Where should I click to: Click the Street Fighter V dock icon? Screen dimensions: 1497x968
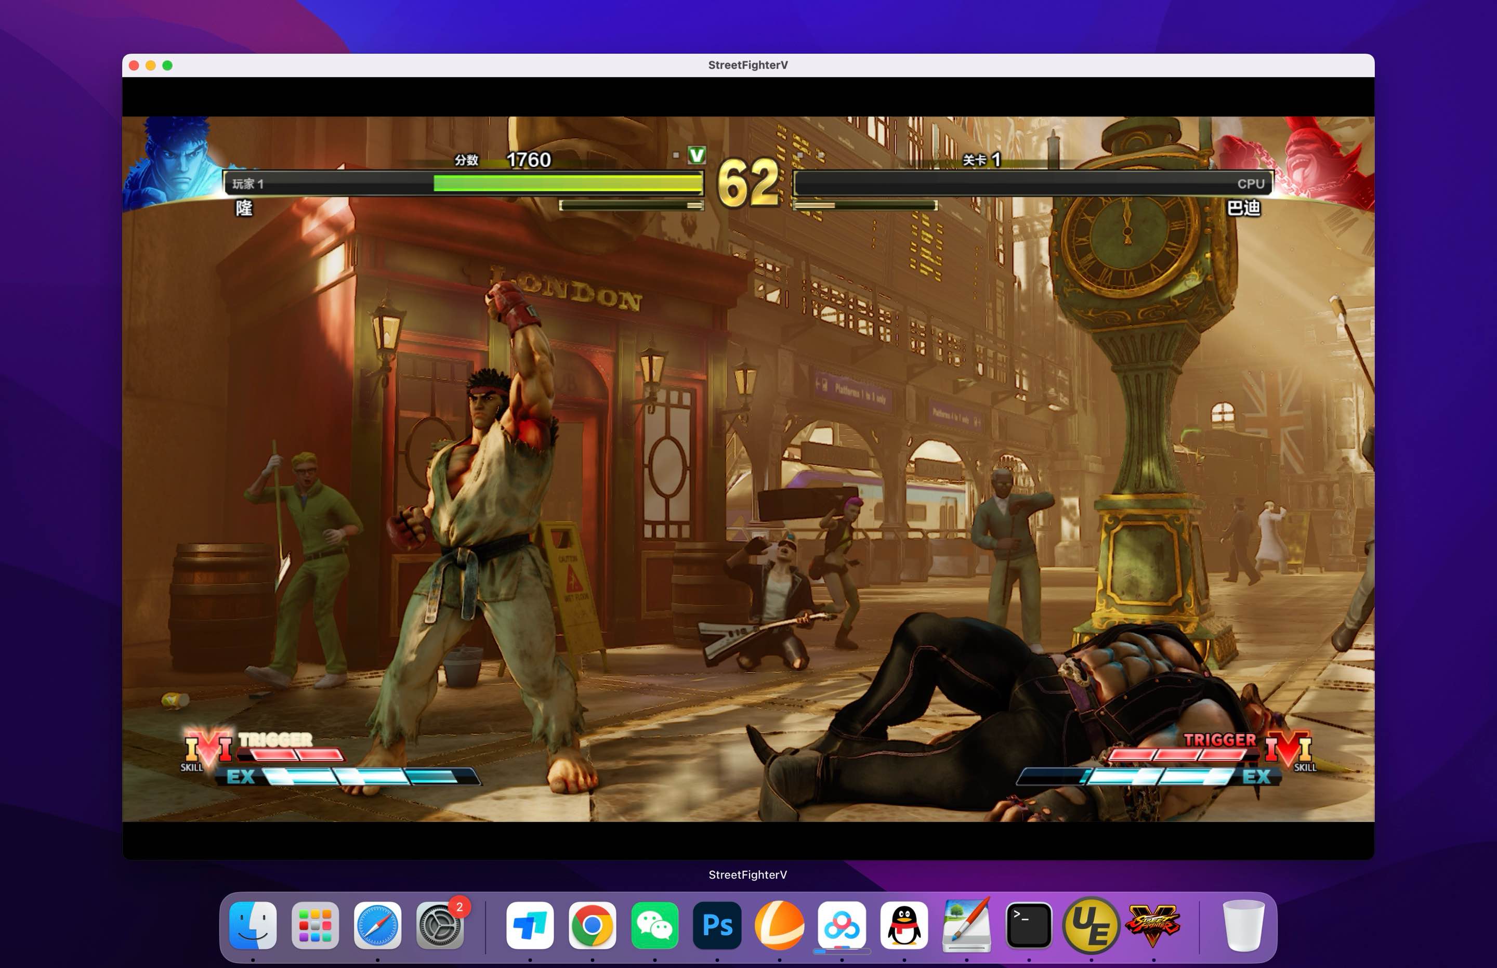coord(1153,925)
